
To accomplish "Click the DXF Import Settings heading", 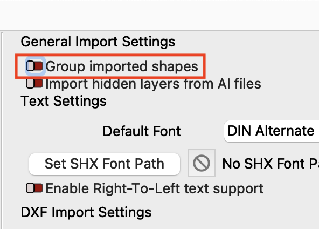I will point(86,212).
